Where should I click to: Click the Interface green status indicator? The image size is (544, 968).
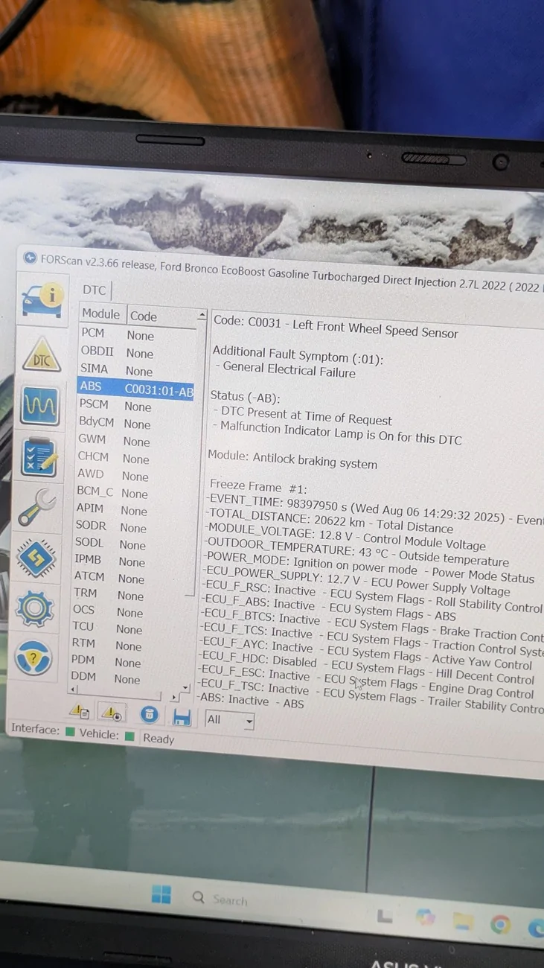tap(70, 733)
